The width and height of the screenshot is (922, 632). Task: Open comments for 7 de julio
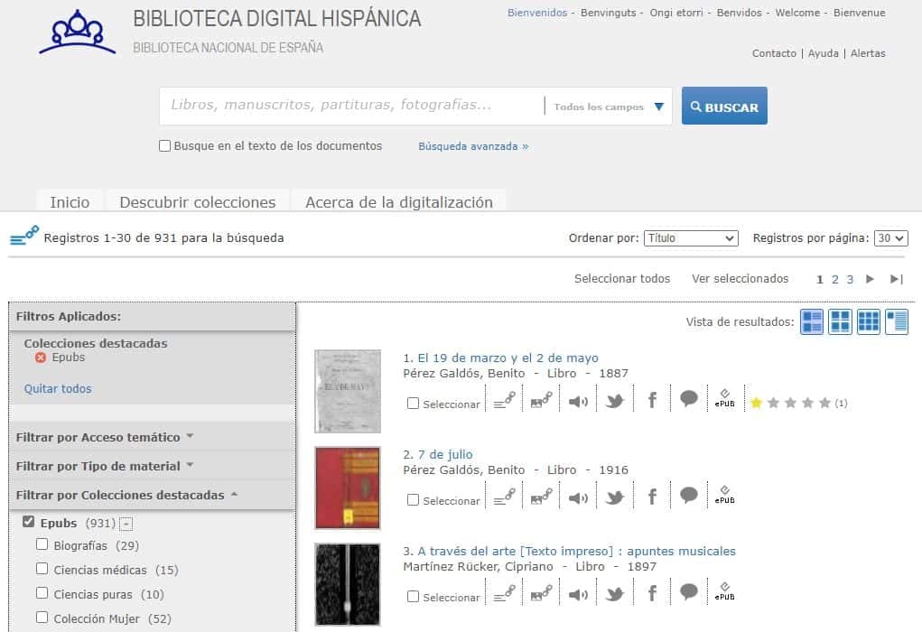click(688, 495)
